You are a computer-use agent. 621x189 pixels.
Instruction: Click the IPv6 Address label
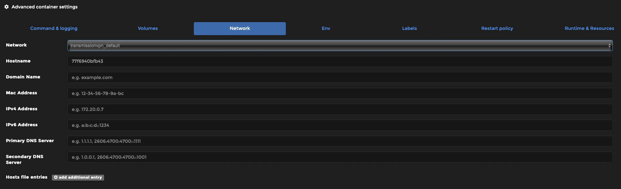tap(22, 125)
